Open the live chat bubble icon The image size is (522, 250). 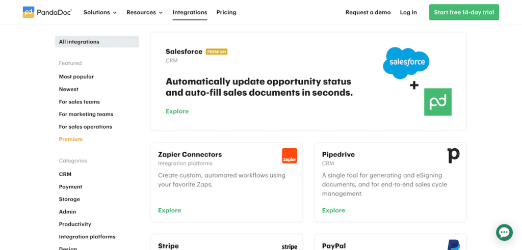click(x=504, y=232)
